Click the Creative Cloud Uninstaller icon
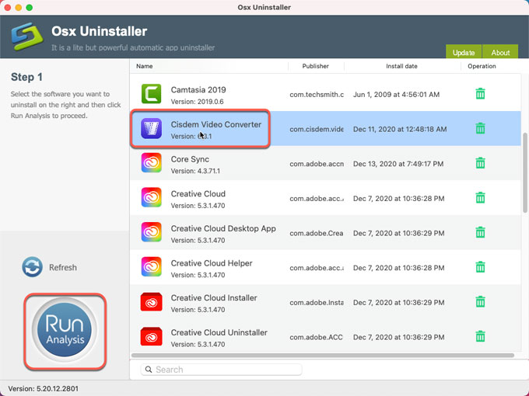 point(151,337)
